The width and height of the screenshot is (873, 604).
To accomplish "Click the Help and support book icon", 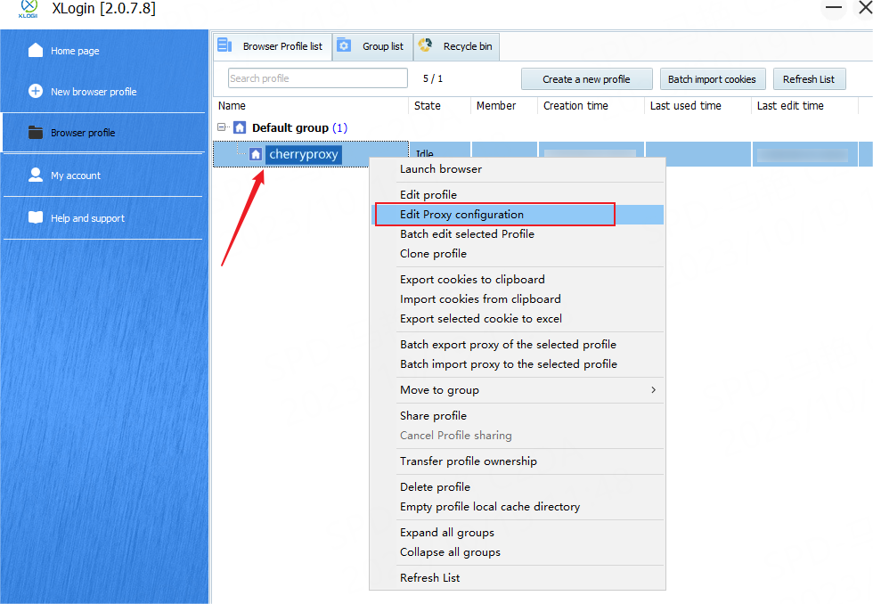I will [x=36, y=217].
